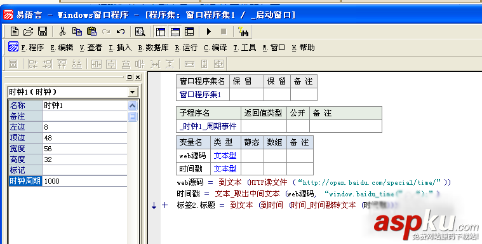Float the property panel with the square button
The image size is (482, 244).
[130, 77]
